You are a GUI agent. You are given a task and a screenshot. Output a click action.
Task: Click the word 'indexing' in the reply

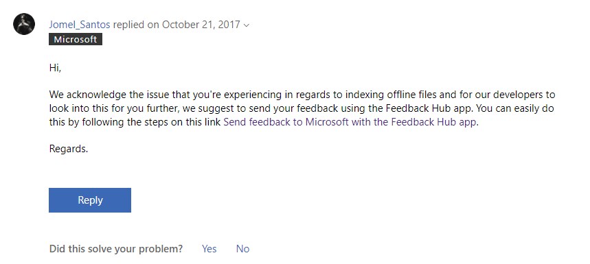tap(365, 95)
